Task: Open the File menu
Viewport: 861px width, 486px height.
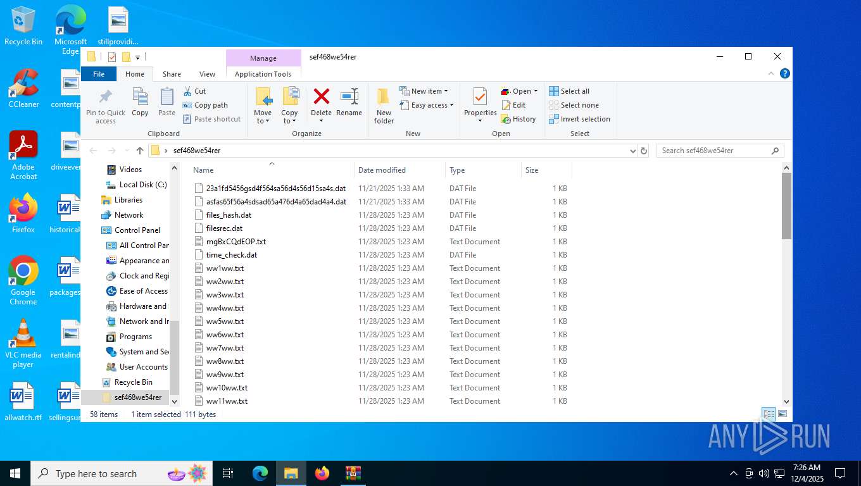Action: [99, 74]
